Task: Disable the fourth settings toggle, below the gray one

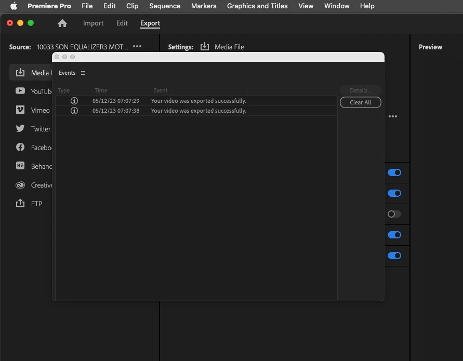Action: click(x=394, y=235)
